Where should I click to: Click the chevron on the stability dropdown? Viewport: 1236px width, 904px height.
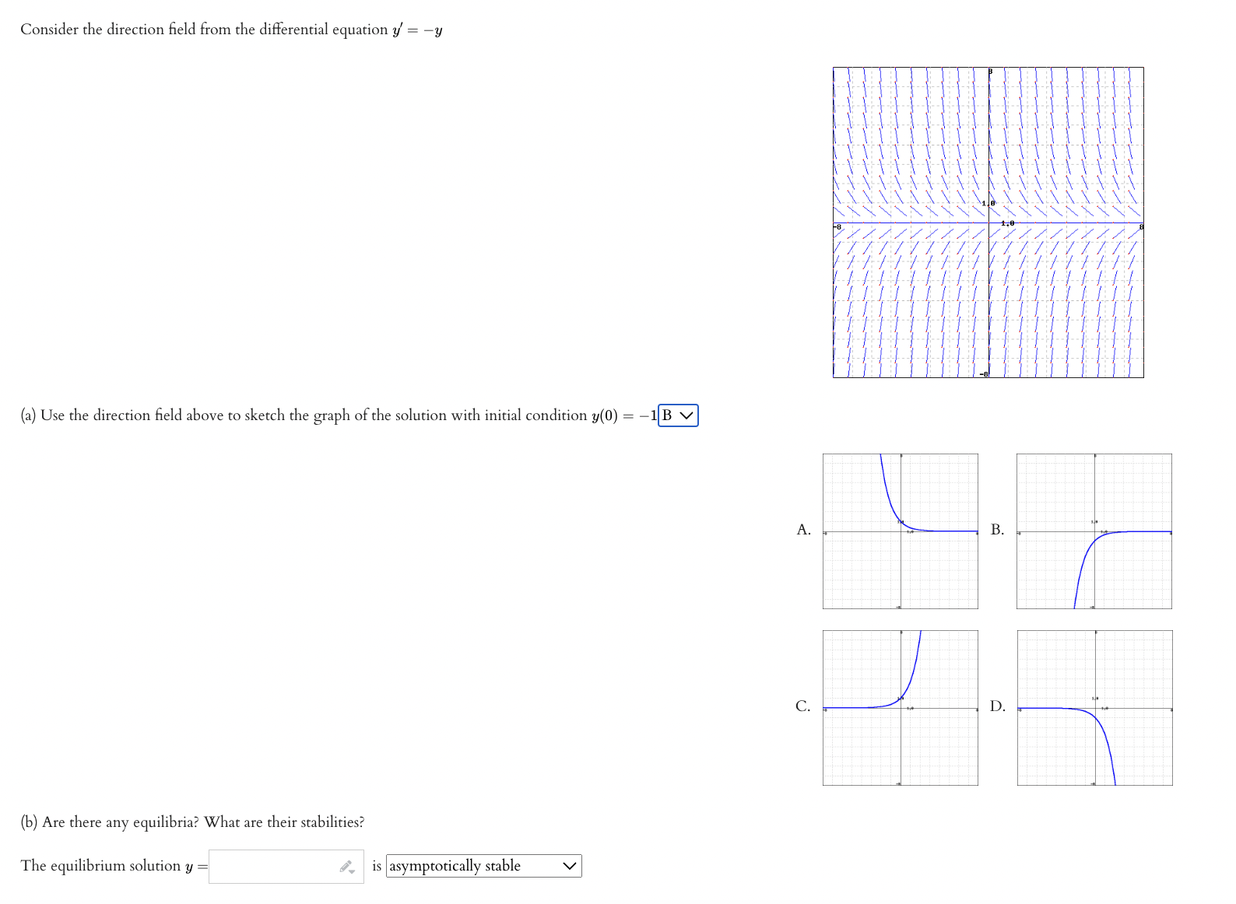(x=569, y=865)
